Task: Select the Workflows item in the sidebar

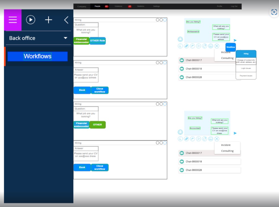Action: coord(38,56)
